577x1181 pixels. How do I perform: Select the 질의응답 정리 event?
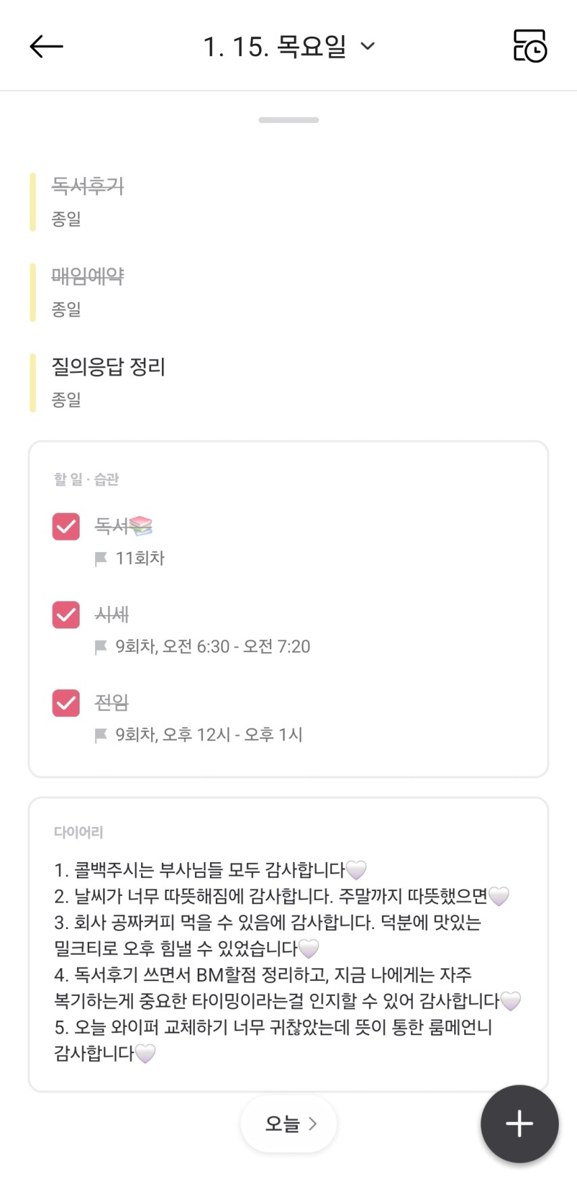[x=109, y=367]
